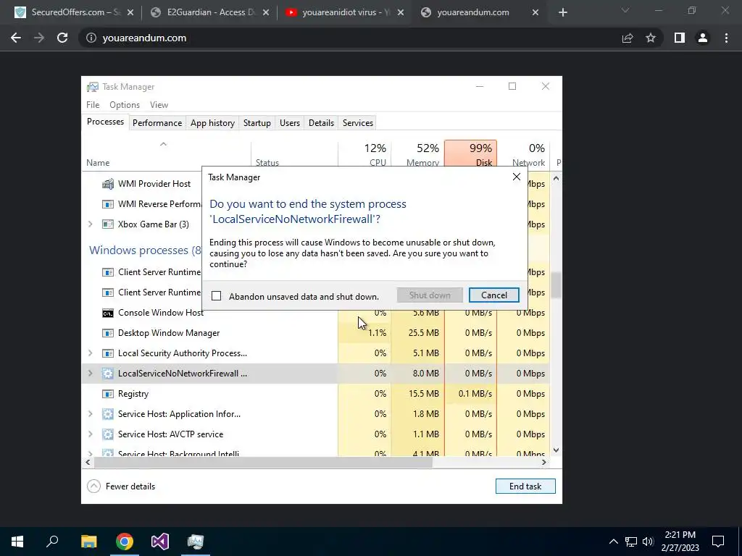Screen dimensions: 742x556
Task: Click LocalServiceNoNetworkFirewall gear icon
Action: [108, 374]
